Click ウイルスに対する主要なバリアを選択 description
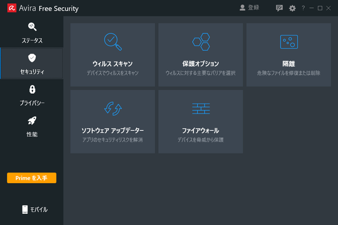Image resolution: width=338 pixels, height=225 pixels. click(x=201, y=73)
